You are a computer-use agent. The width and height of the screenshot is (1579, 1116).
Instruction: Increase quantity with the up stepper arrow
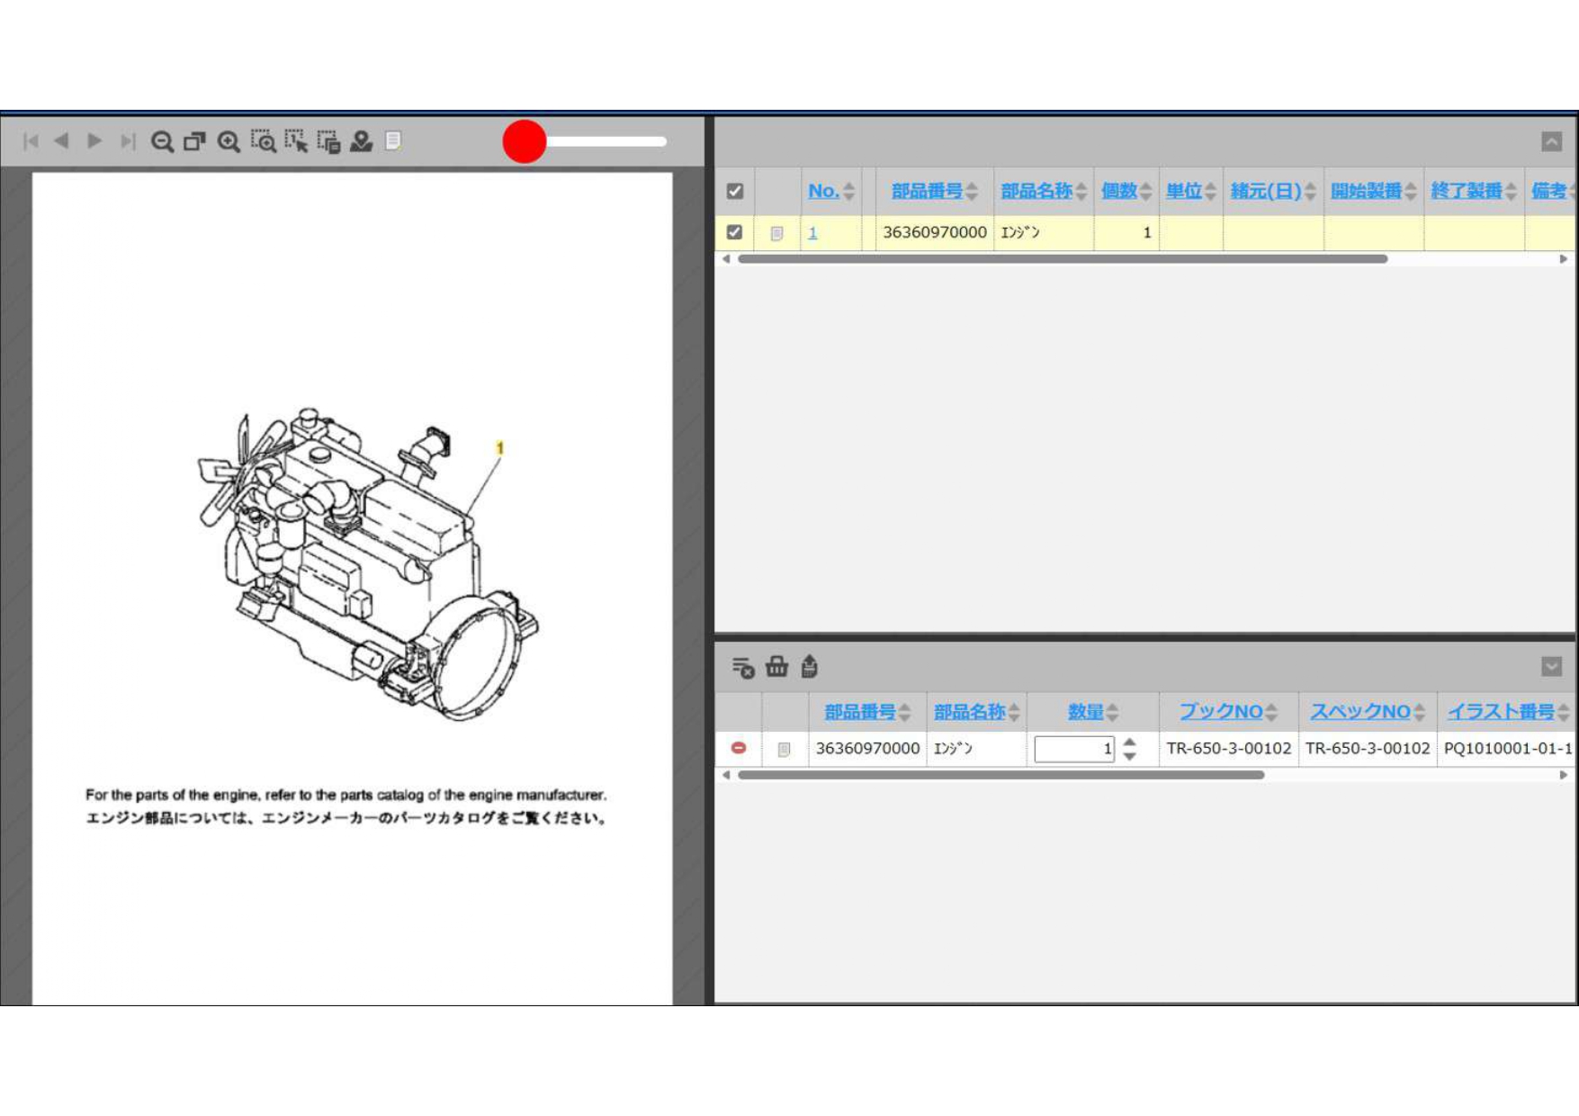click(1130, 742)
